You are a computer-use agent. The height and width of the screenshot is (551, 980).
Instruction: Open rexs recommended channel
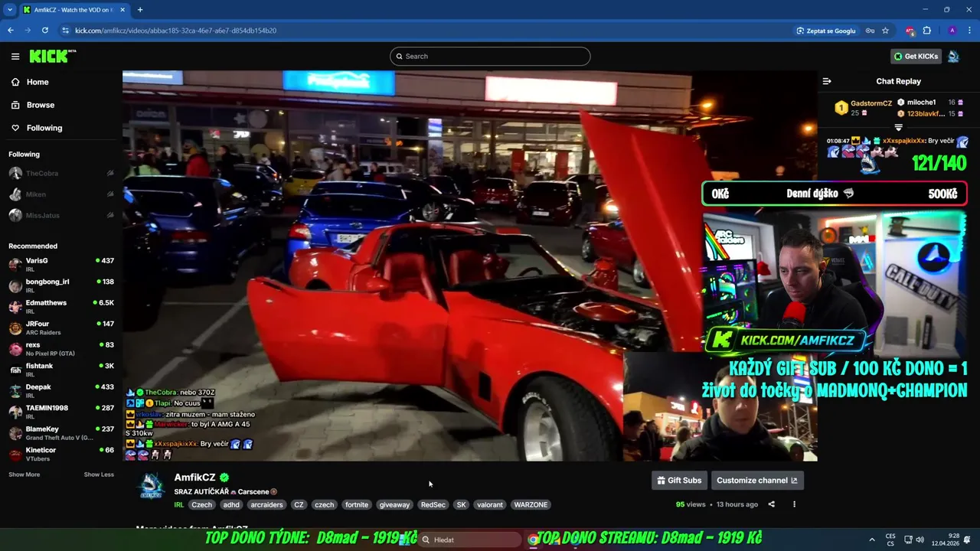coord(61,349)
